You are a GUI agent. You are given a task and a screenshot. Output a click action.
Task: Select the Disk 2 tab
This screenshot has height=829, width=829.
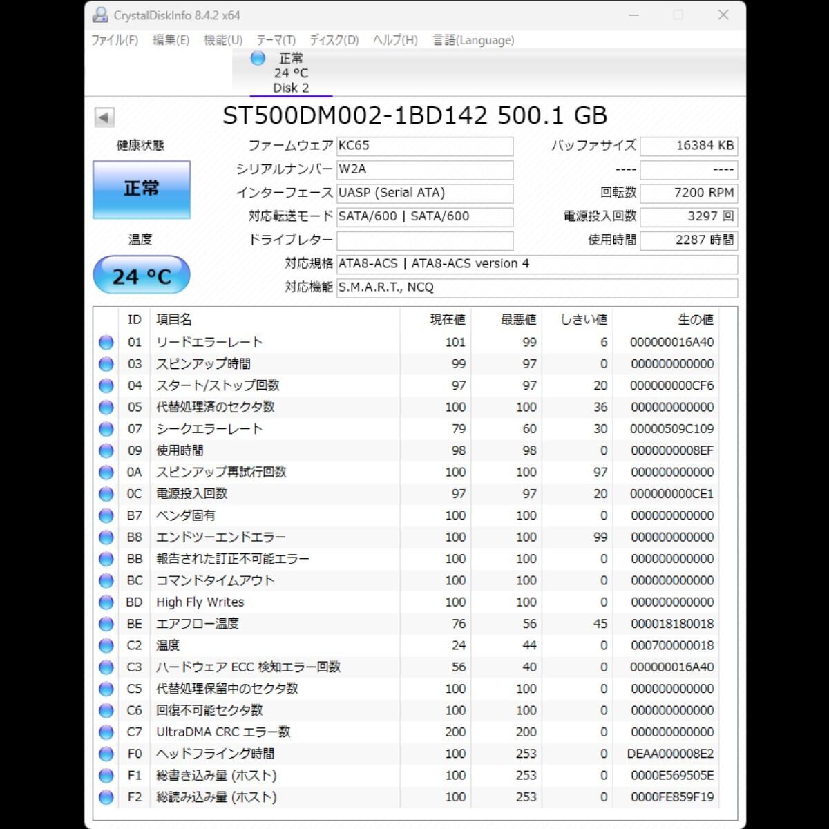(x=291, y=73)
